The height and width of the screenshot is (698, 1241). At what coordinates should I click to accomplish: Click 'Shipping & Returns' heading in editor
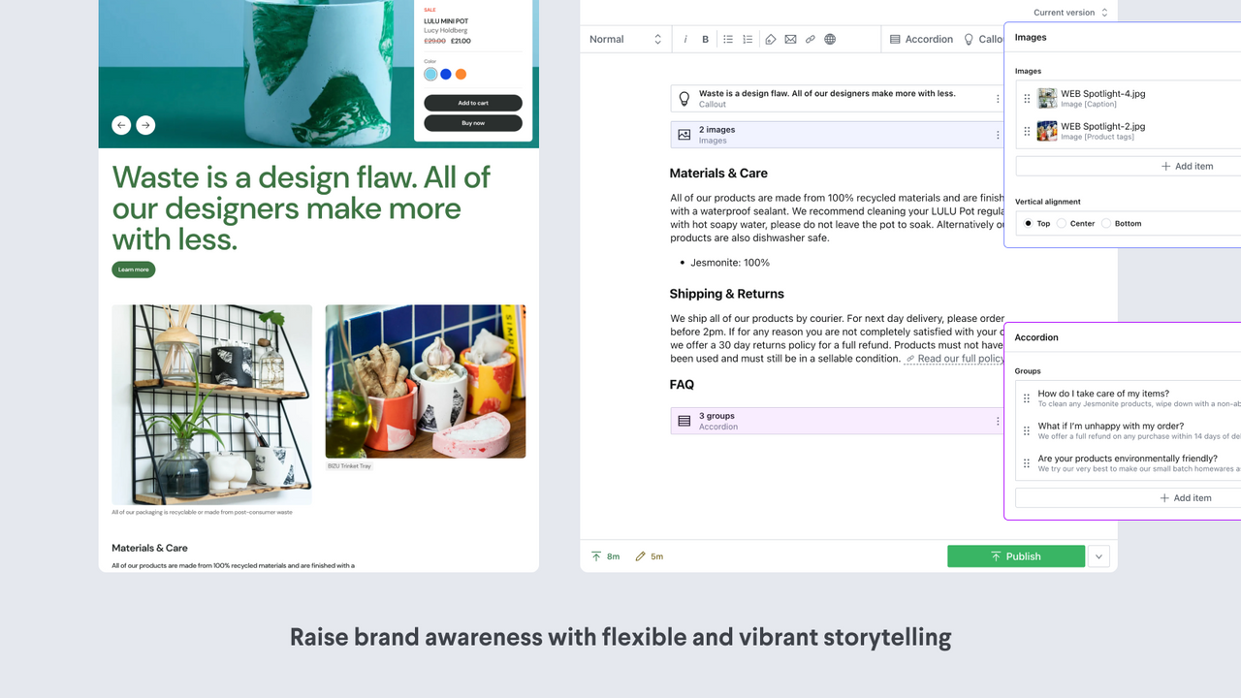[727, 294]
